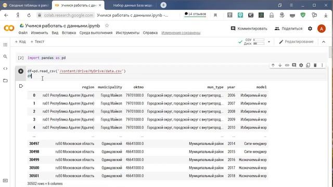The image size is (333, 187).
Task: Move cell up with arrow icon
Action: click(273, 65)
